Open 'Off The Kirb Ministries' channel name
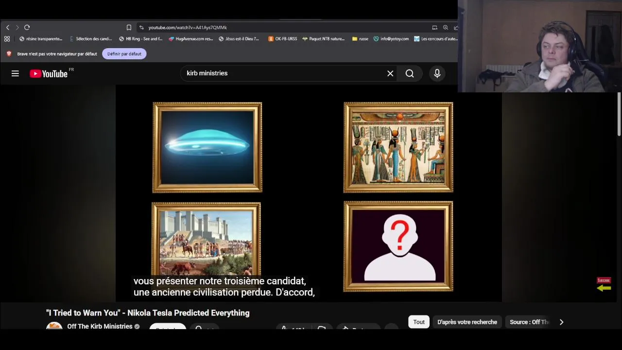Screen dimensions: 622x350 click(100, 326)
